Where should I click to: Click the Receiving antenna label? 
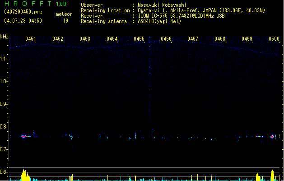tap(104, 21)
